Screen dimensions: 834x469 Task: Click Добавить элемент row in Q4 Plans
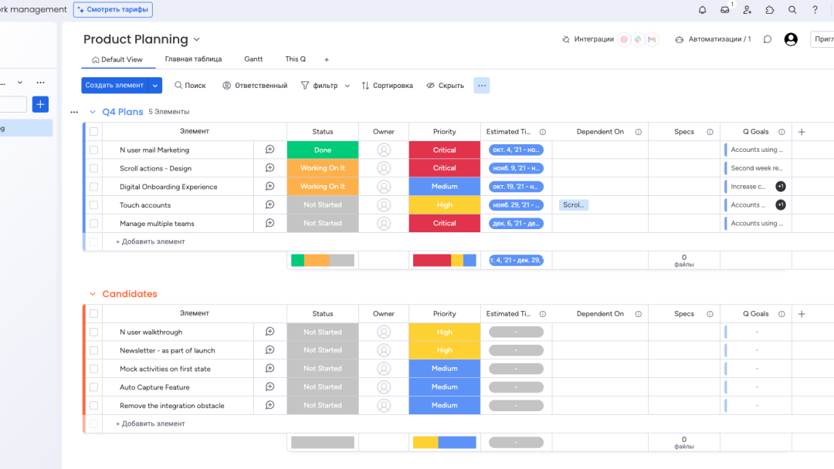151,241
